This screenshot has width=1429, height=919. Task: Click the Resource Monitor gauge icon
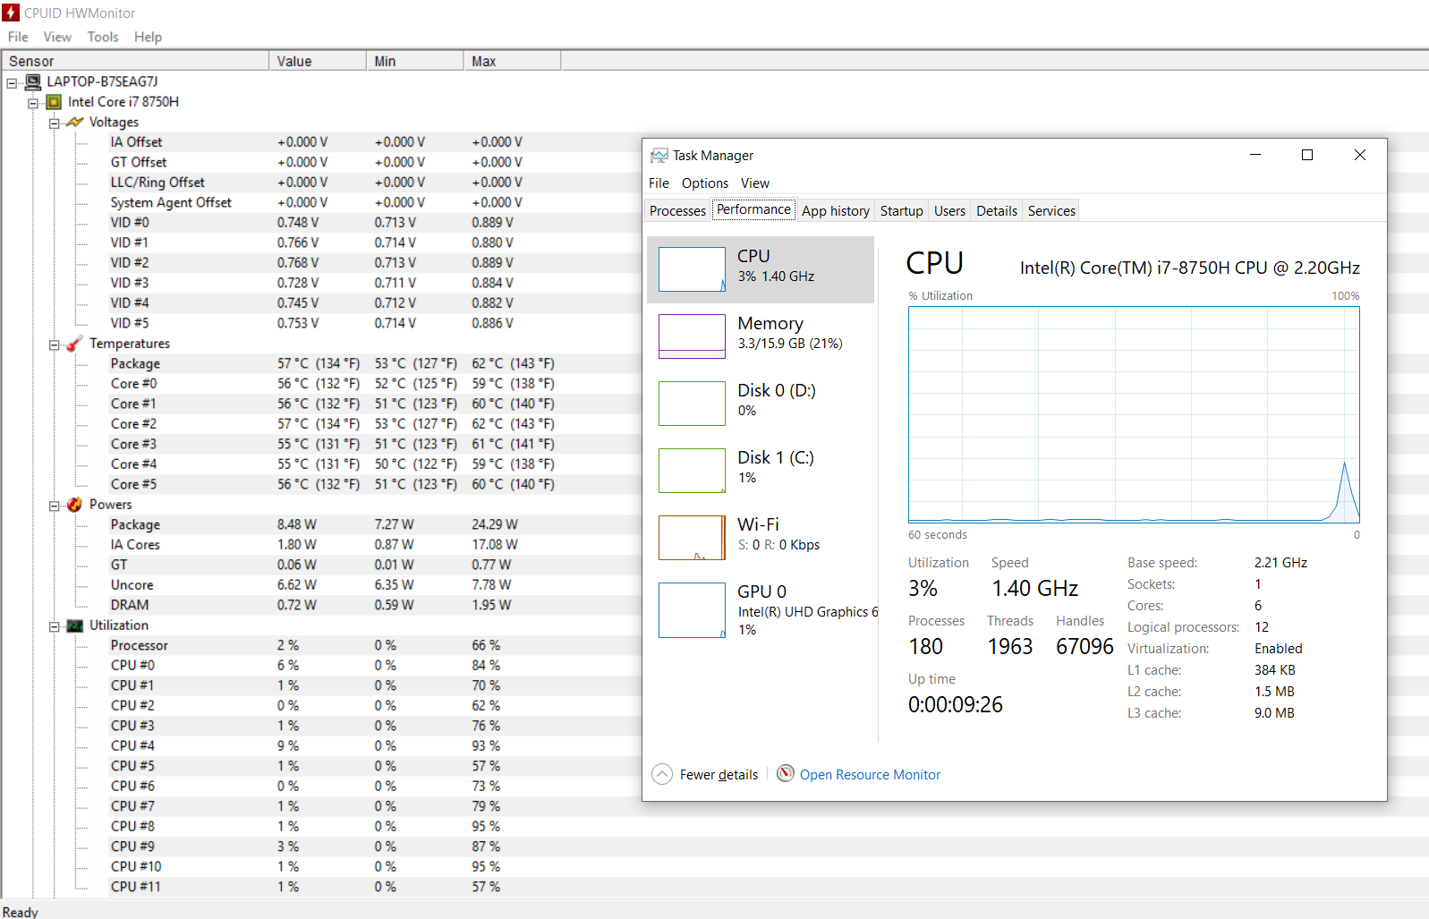pos(786,773)
